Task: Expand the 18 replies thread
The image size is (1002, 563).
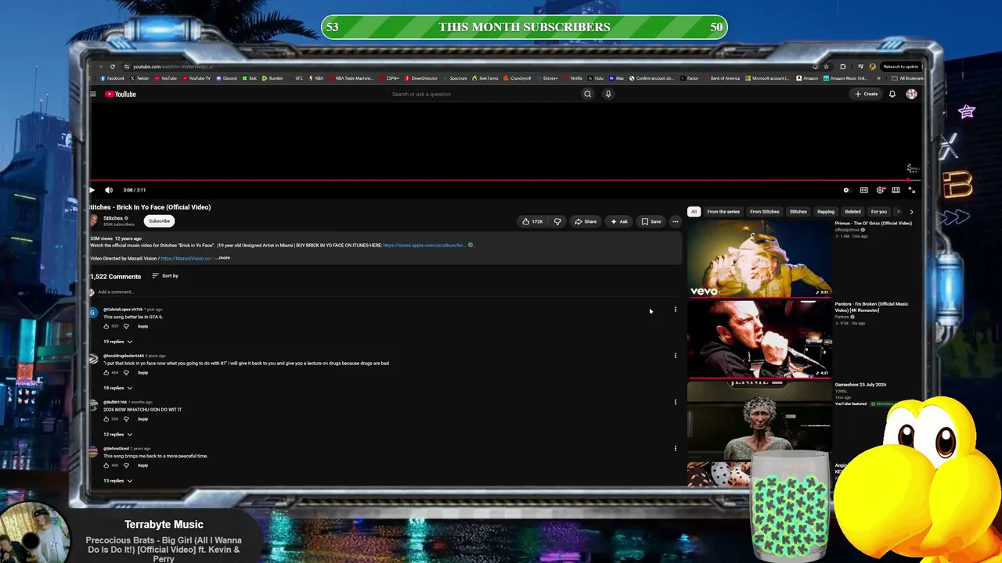Action: [117, 388]
